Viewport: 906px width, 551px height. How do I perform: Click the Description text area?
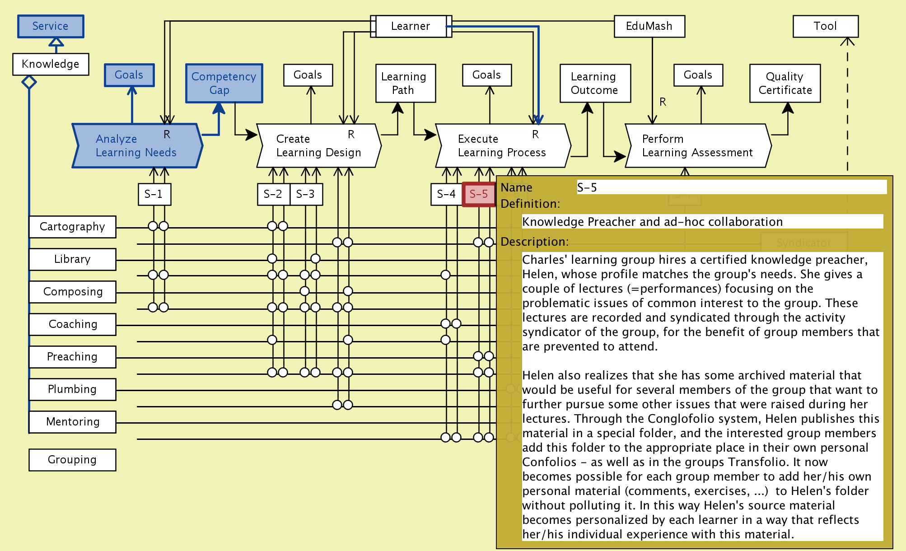(702, 397)
